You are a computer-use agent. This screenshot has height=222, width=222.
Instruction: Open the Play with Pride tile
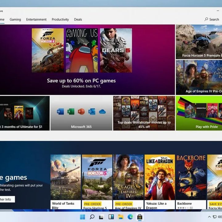199,113
